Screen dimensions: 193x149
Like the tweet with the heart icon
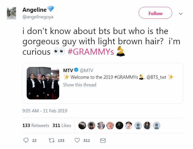(x=77, y=140)
